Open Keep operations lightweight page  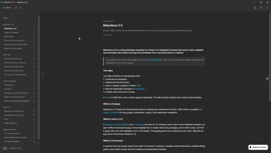pyautogui.click(x=16, y=45)
